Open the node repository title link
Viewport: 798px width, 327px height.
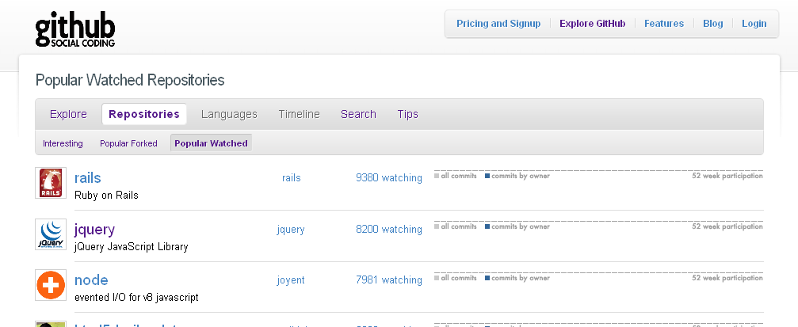[x=91, y=279]
